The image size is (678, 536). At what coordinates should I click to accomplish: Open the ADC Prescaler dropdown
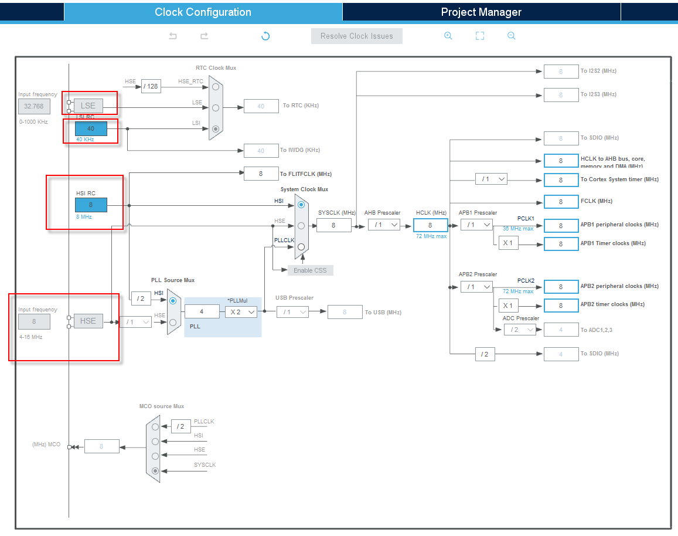pyautogui.click(x=520, y=330)
